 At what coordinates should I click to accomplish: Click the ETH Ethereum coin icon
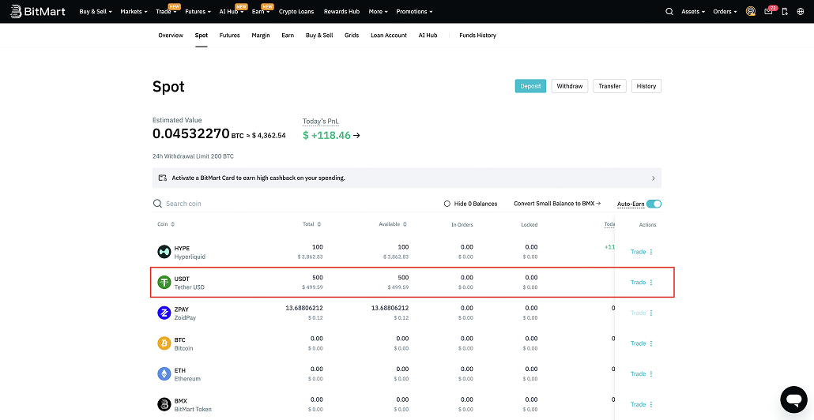click(x=164, y=374)
